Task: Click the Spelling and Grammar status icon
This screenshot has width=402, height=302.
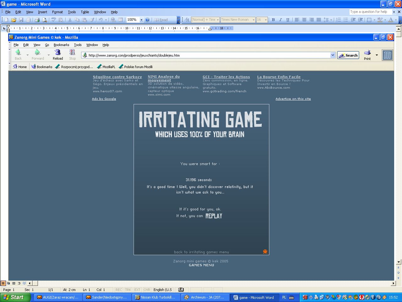Action: [x=181, y=290]
